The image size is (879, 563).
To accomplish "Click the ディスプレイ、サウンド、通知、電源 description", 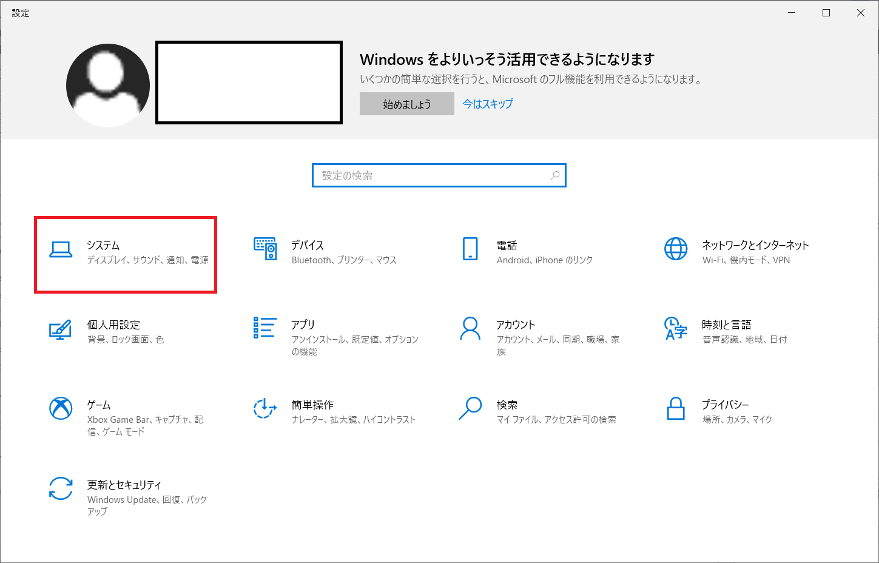I will pyautogui.click(x=148, y=260).
